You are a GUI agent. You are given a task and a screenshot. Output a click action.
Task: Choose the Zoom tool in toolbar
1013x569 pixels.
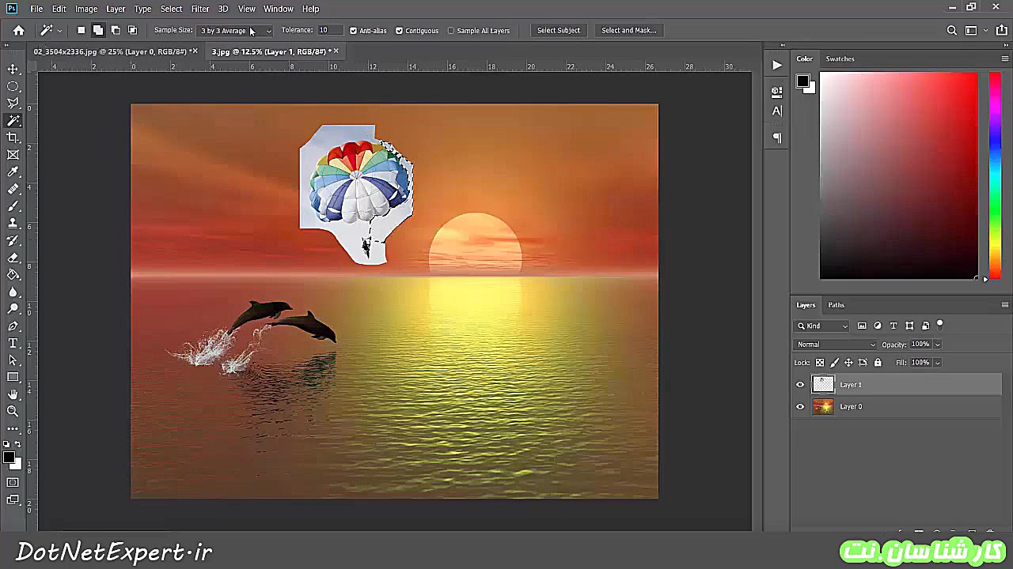click(x=13, y=411)
